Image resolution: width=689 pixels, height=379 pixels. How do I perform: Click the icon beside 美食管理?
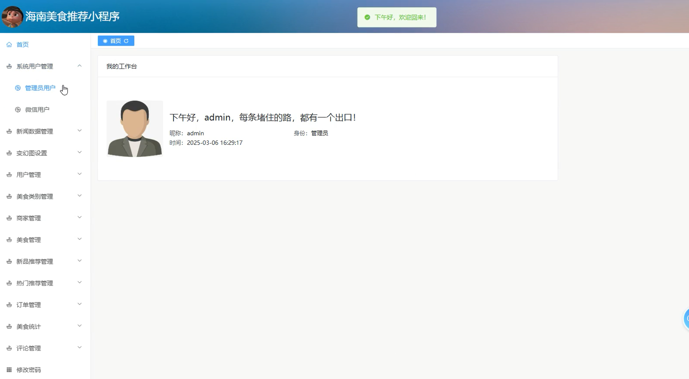coord(9,240)
